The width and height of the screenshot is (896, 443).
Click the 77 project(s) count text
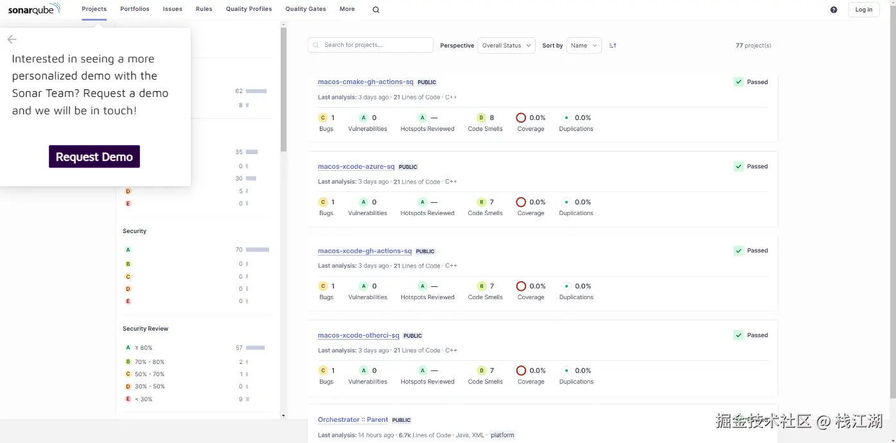point(753,46)
